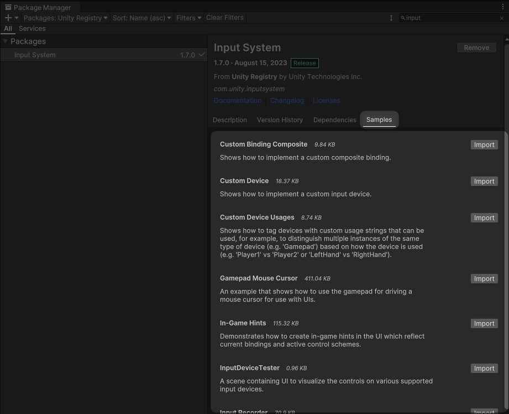Click the 0.96 KB size label
Viewport: 509px width, 414px height.
pos(296,368)
